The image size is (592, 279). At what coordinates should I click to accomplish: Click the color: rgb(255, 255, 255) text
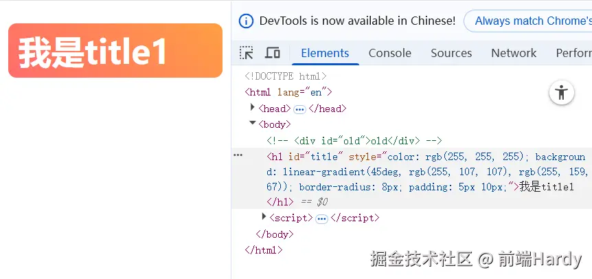[456, 157]
